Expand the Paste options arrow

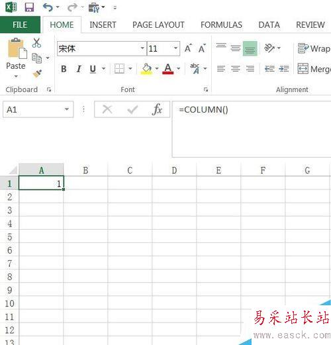tap(16, 76)
